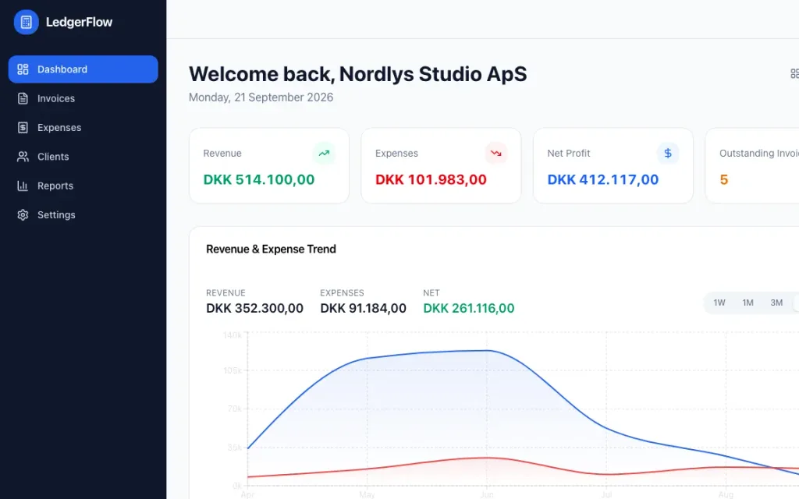The width and height of the screenshot is (799, 499).
Task: Go to the Invoices page
Action: pos(83,98)
